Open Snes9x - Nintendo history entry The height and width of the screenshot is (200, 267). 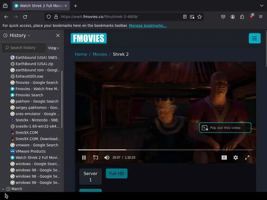pyautogui.click(x=35, y=120)
